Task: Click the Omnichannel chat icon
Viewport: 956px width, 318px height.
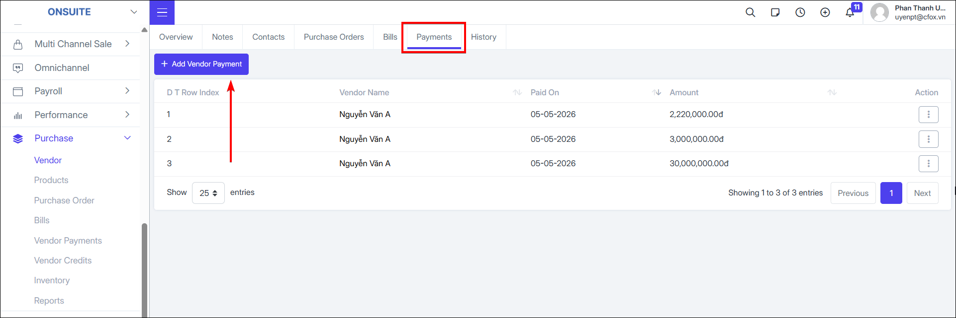Action: coord(18,68)
